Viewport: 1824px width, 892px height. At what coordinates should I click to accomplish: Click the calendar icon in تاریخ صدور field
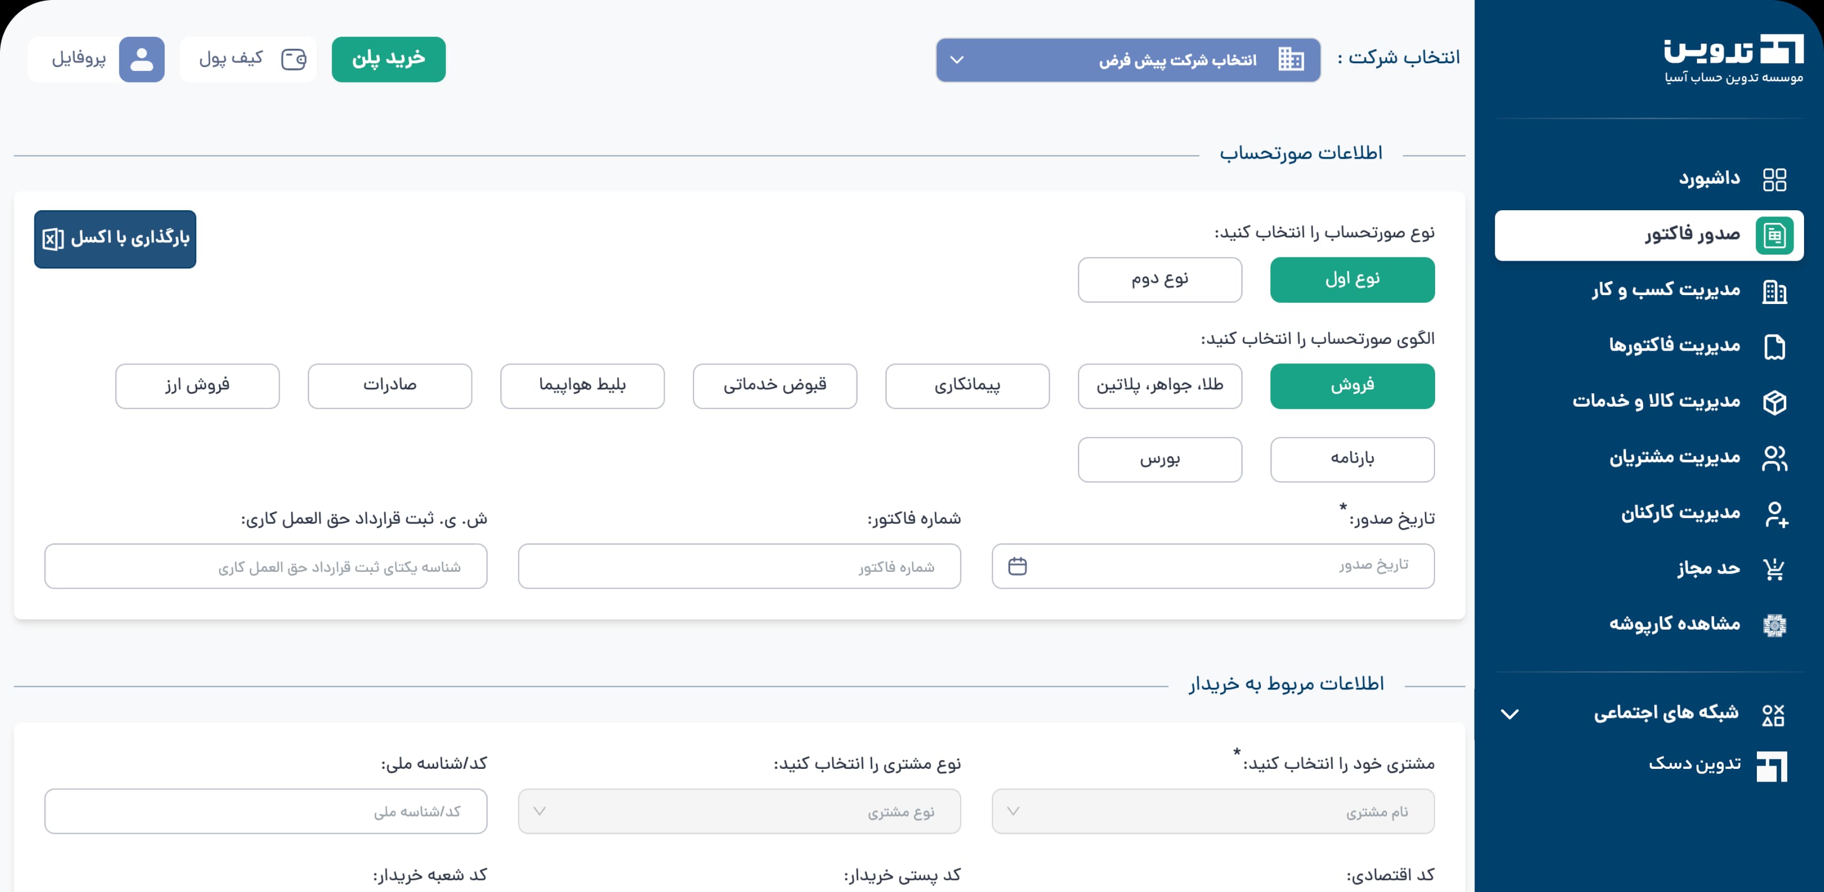pos(1017,566)
